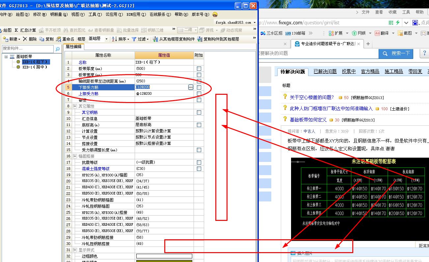This screenshot has height=262, width=429.
Task: Click the 截图 screenshot item in browser
Action: pyautogui.click(x=405, y=33)
